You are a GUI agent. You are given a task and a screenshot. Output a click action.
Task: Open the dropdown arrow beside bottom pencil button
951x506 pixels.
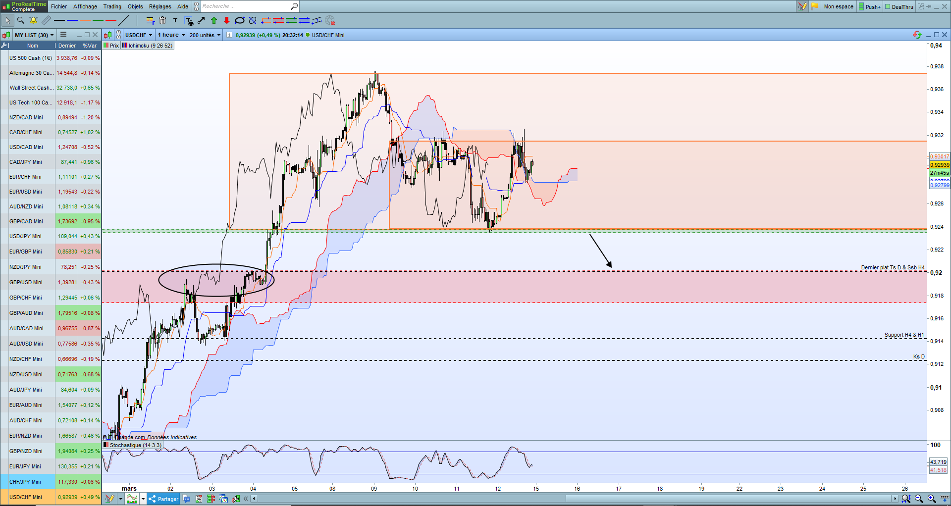click(x=120, y=499)
